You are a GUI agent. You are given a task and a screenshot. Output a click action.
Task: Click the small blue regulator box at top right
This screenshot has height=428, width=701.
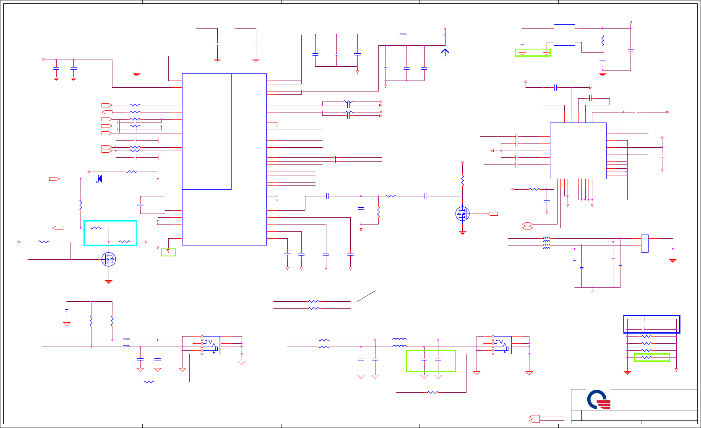(564, 35)
